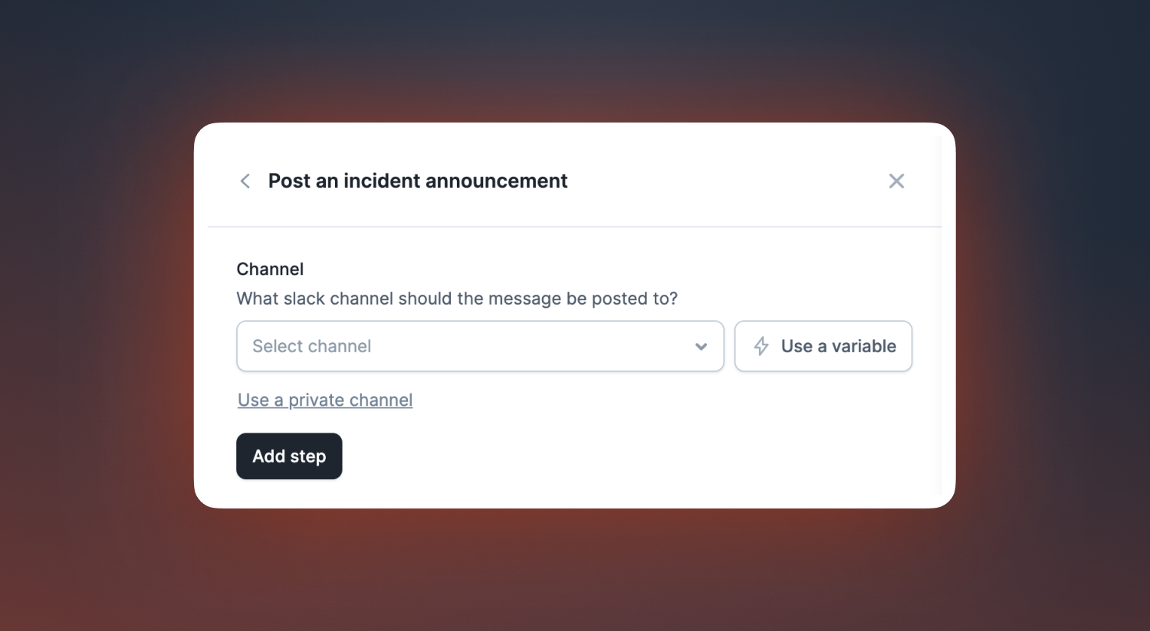Click the Select channel placeholder text
1150x631 pixels.
point(311,346)
